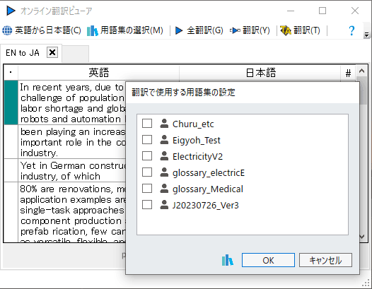Screen dimensions: 372x289
Task: Confirm glossary settings with OK
Action: click(x=268, y=260)
